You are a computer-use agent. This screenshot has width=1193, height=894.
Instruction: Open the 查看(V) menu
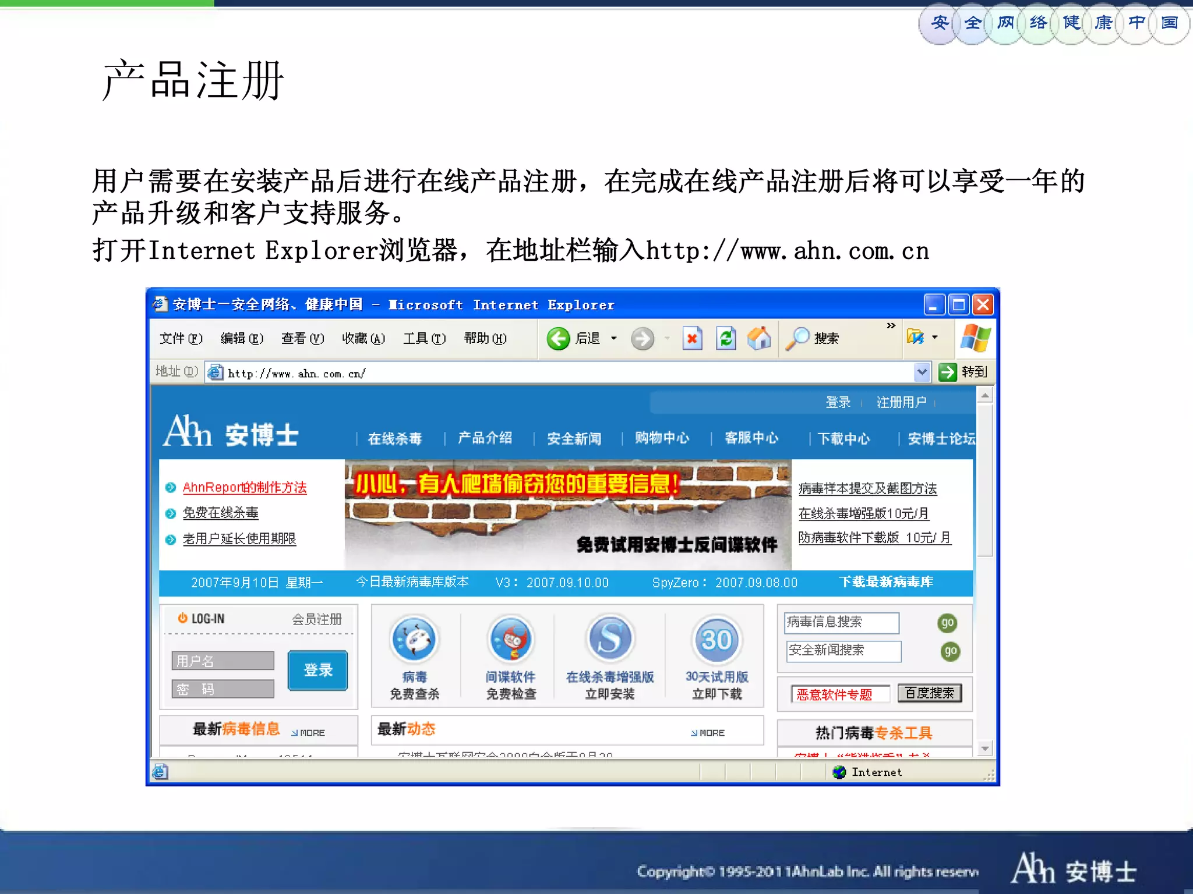(302, 338)
